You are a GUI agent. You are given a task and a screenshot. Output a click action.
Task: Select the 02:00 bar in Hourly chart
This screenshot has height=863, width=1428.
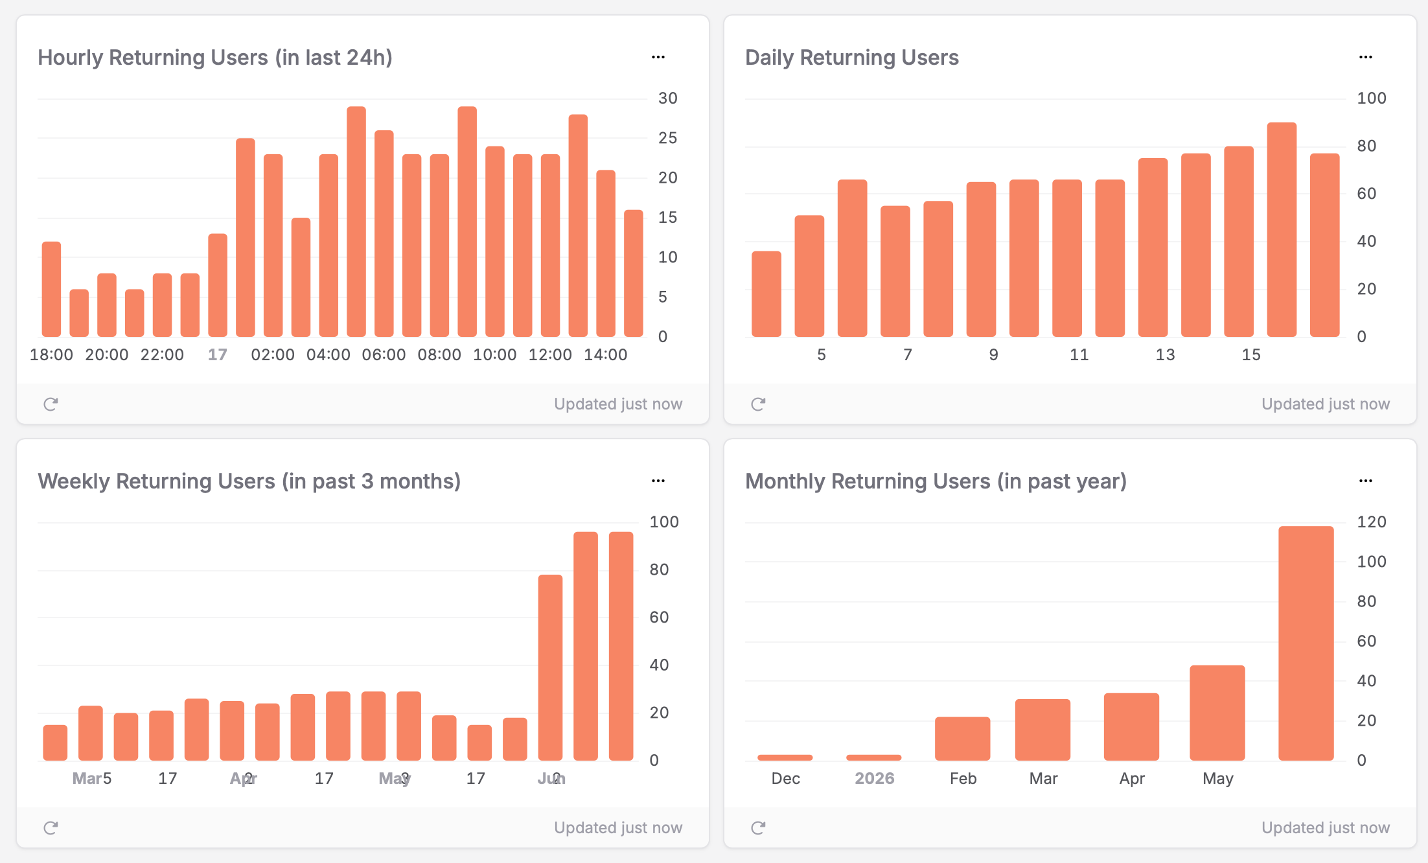273,246
